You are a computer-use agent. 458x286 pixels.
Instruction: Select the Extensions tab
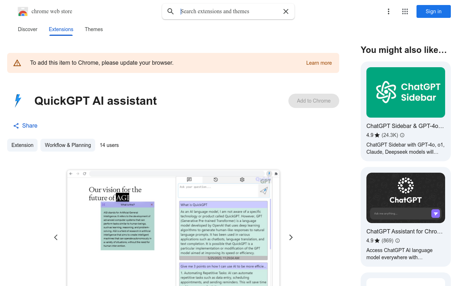(61, 29)
